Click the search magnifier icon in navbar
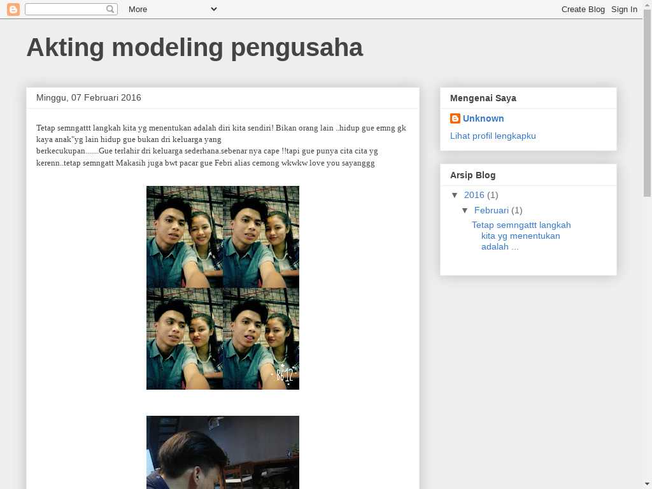The height and width of the screenshot is (489, 652). (x=110, y=9)
